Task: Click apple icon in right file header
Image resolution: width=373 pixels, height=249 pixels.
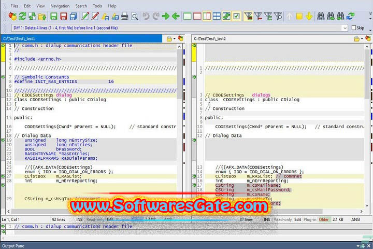Action: (x=368, y=38)
